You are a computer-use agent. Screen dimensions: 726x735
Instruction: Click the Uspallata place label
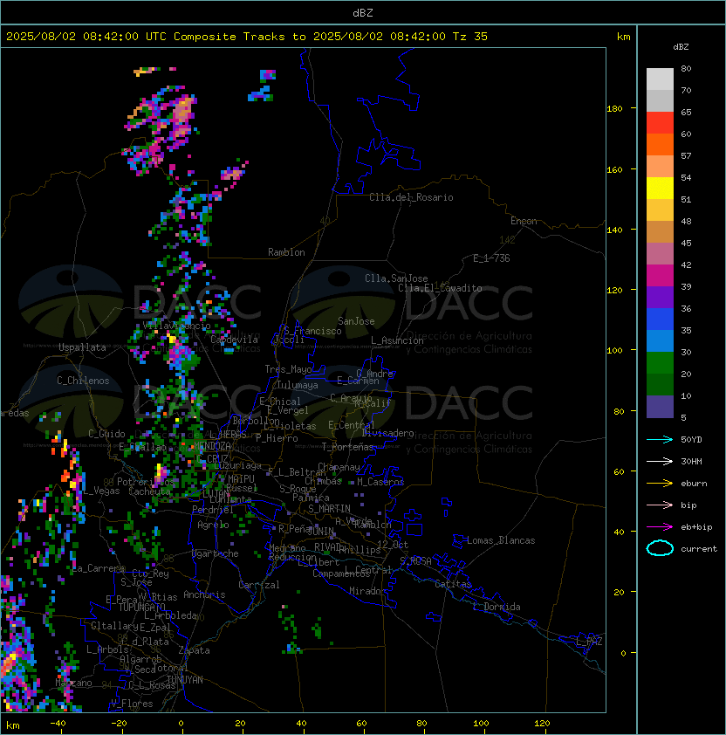(82, 347)
